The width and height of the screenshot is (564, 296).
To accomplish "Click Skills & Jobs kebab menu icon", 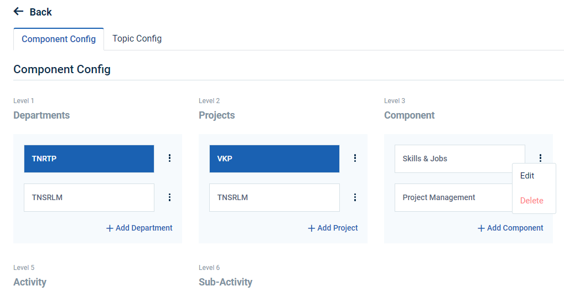I will pyautogui.click(x=540, y=159).
